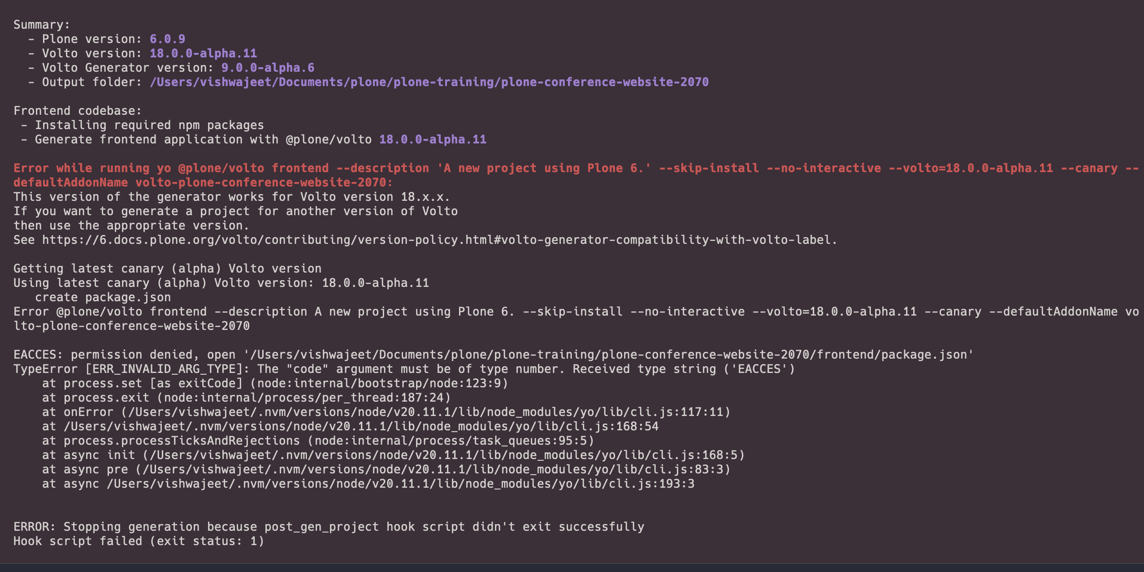The width and height of the screenshot is (1144, 572).
Task: Open the 6.docs.plone.org version-policy URL
Action: pyautogui.click(x=439, y=240)
